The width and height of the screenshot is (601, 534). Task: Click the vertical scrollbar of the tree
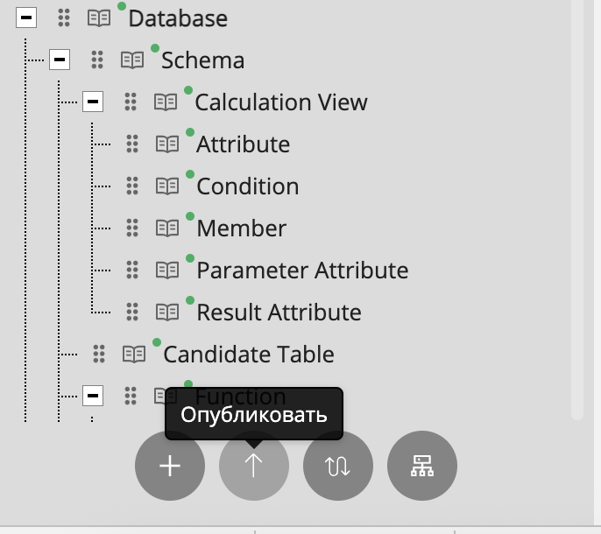click(x=576, y=210)
